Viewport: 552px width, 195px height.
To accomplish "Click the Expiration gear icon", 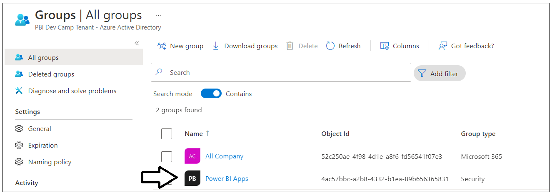I will (x=19, y=146).
